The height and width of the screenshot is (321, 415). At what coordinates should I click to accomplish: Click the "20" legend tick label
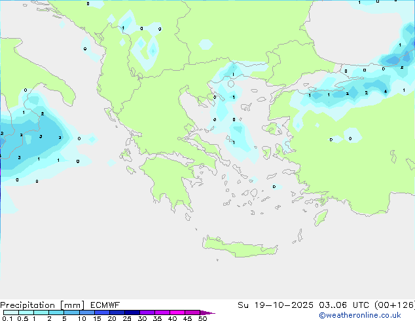112,318
